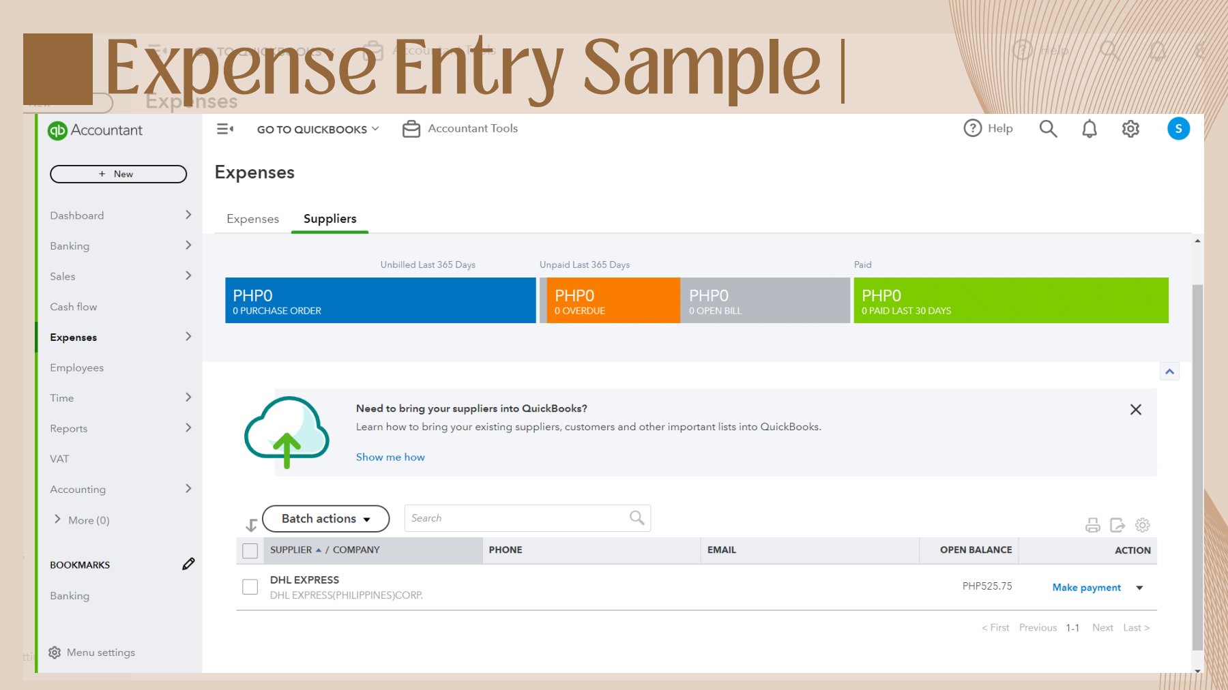
Task: Expand the Dashboard submenu arrow
Action: point(188,215)
